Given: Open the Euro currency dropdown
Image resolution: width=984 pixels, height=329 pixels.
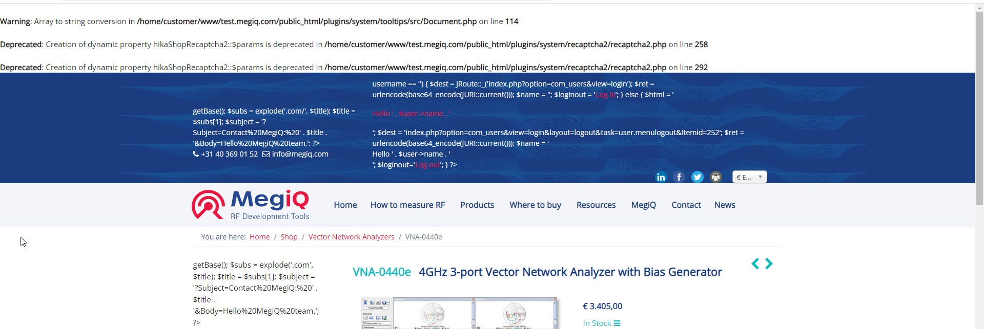Looking at the screenshot, I should [749, 177].
